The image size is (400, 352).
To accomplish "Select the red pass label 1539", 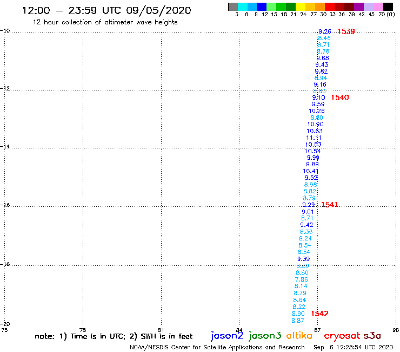I will pos(346,31).
